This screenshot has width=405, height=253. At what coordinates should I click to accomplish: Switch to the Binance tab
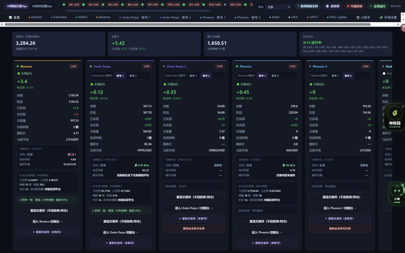click(x=103, y=17)
